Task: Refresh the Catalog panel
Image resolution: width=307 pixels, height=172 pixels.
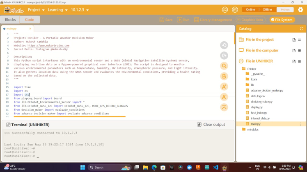Action: click(x=302, y=29)
